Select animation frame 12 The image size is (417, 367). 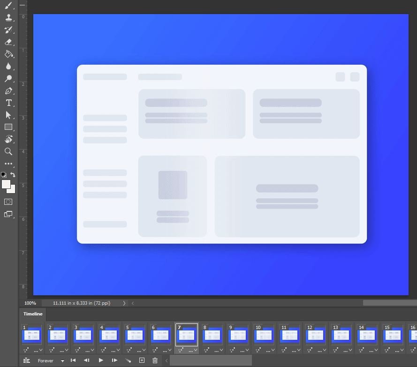(x=316, y=335)
